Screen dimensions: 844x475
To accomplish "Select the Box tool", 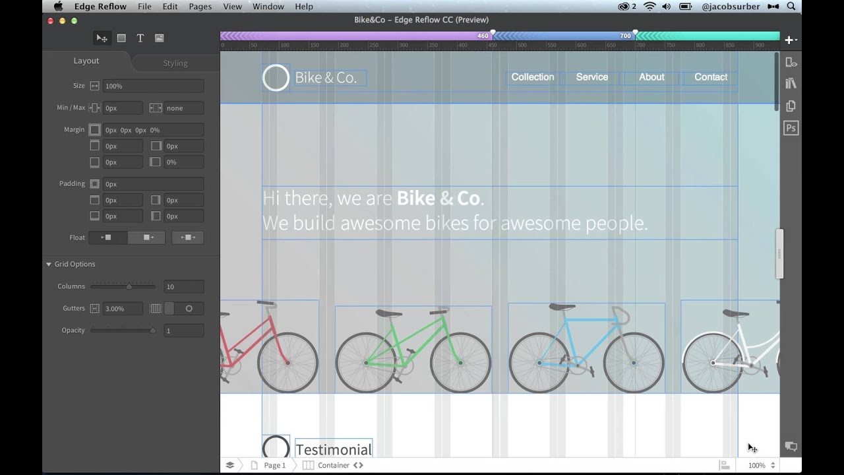I will pos(121,38).
